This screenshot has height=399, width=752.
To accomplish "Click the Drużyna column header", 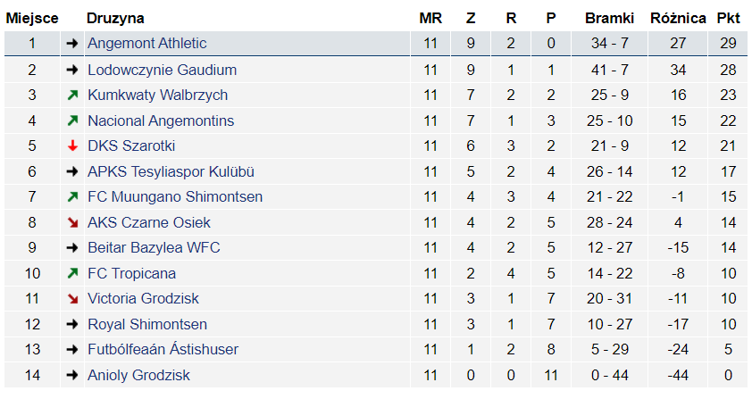I will pyautogui.click(x=115, y=18).
